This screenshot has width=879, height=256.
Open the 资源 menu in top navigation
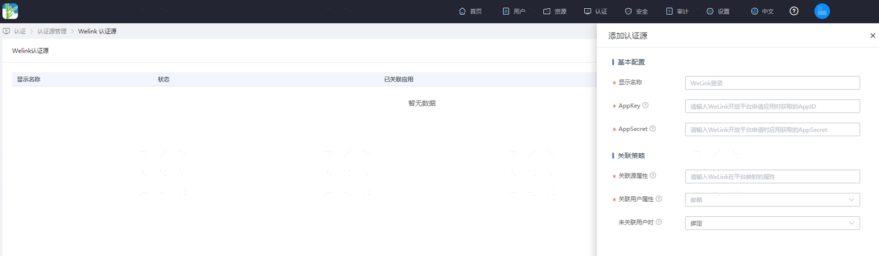[x=555, y=11]
